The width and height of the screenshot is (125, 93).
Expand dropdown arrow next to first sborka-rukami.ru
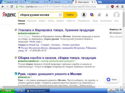point(40,33)
